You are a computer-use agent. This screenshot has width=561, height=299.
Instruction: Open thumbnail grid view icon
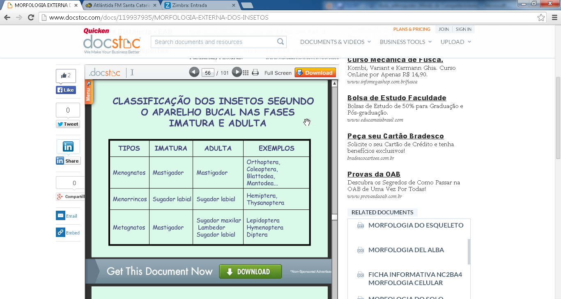pos(246,73)
